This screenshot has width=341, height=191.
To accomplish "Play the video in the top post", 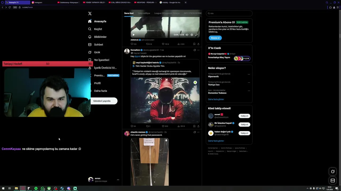I will coord(133,35).
